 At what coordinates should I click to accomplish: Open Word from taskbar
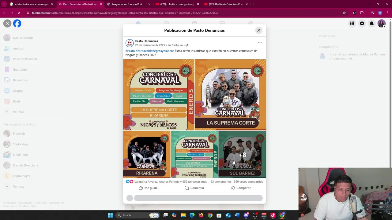(237, 215)
